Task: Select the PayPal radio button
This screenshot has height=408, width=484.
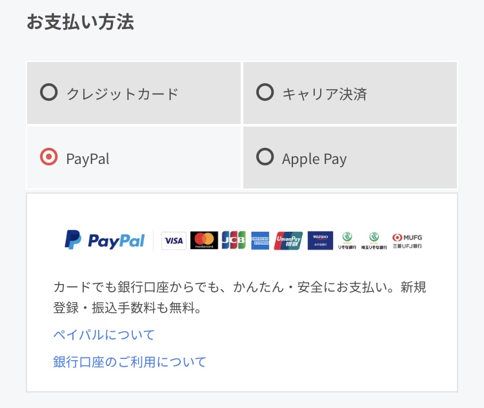Action: [49, 157]
